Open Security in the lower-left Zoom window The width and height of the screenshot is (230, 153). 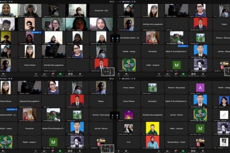point(36,151)
